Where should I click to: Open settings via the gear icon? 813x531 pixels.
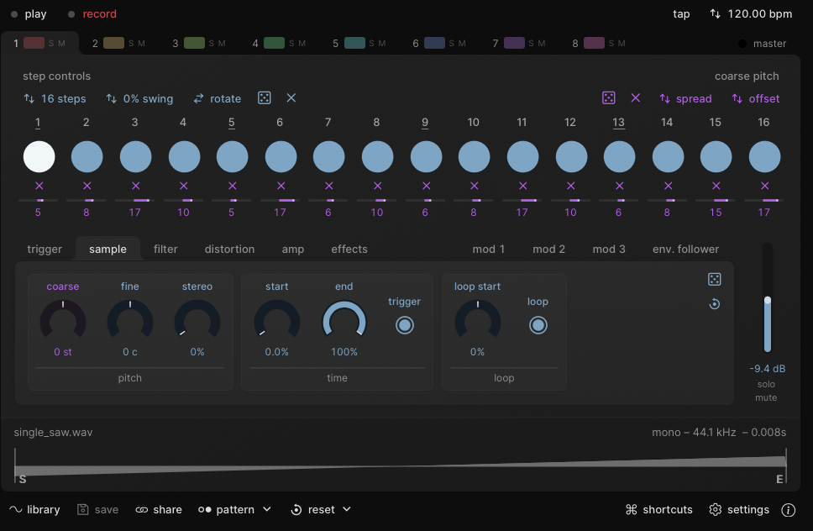click(x=716, y=510)
